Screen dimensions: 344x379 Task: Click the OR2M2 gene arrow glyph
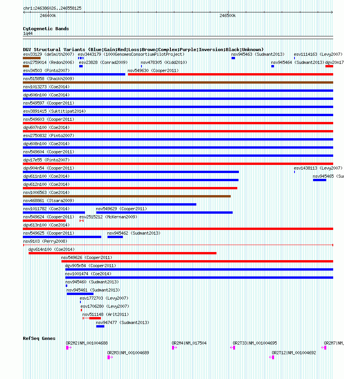click(69, 348)
